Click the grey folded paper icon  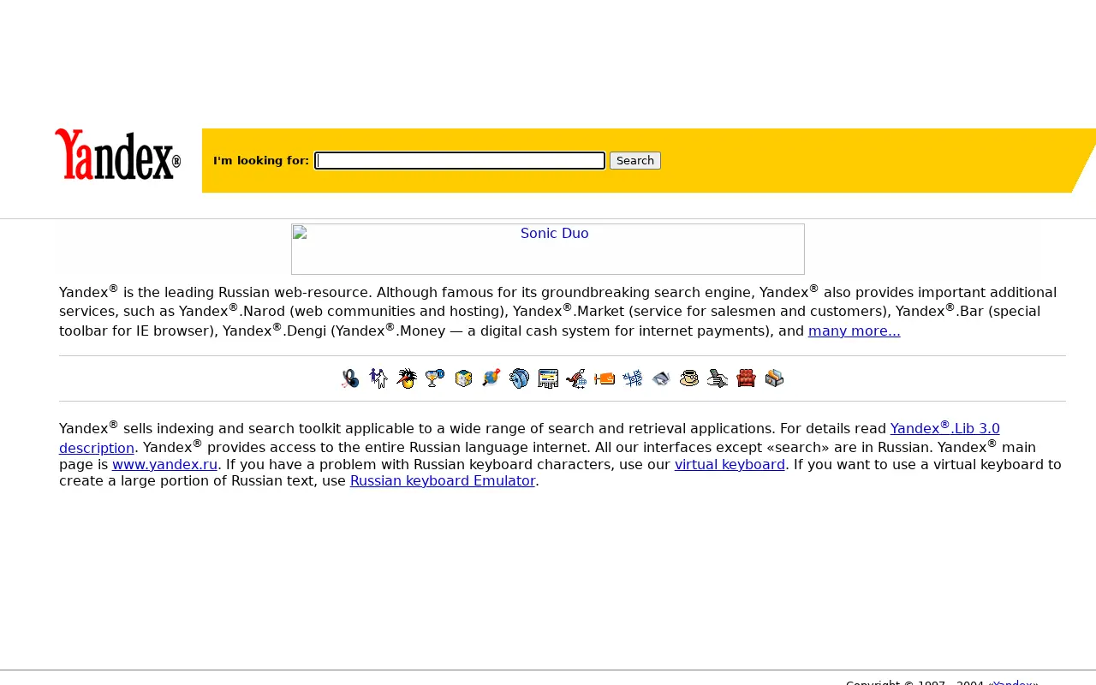(661, 378)
